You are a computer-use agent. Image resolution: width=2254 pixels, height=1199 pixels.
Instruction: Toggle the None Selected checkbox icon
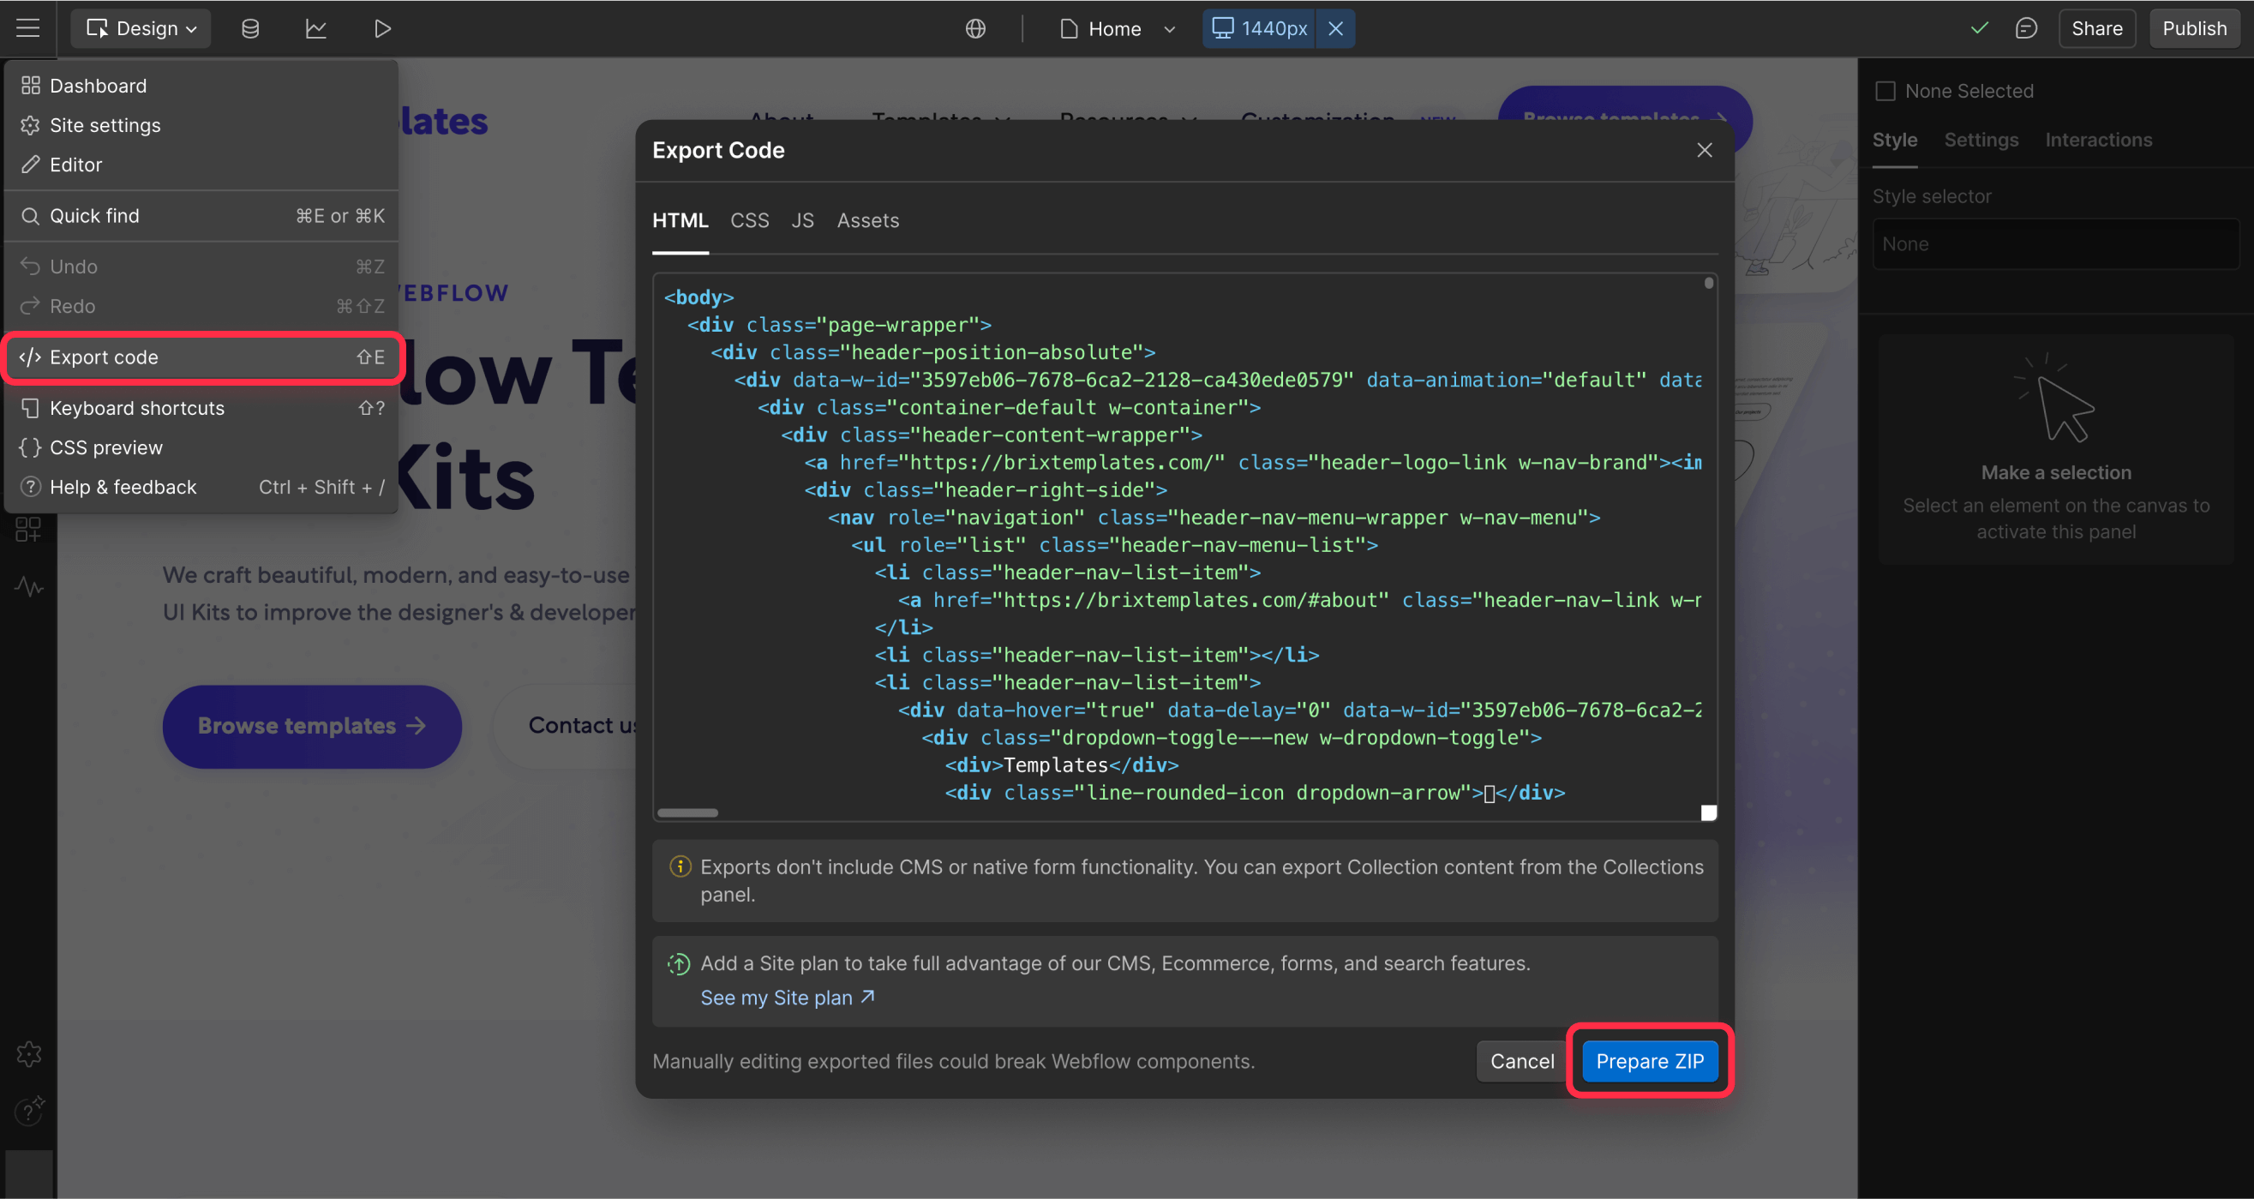click(x=1885, y=91)
